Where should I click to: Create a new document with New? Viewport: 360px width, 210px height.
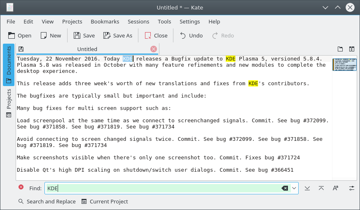click(x=51, y=35)
